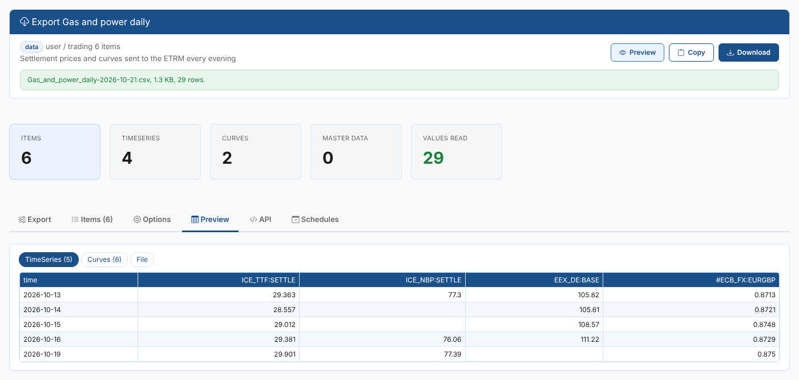Click the date cell 2026-10-13
Image resolution: width=799 pixels, height=380 pixels.
coord(79,295)
